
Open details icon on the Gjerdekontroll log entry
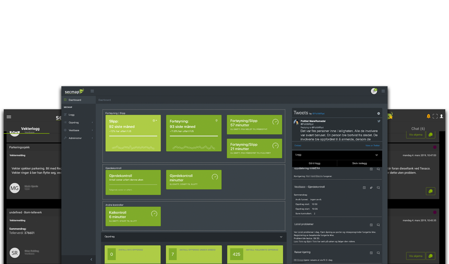(x=364, y=188)
